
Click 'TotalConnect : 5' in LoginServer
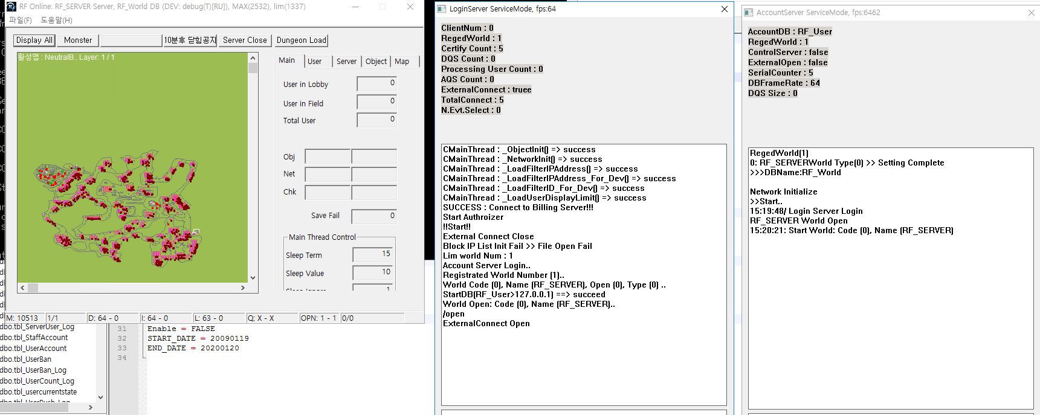click(472, 100)
